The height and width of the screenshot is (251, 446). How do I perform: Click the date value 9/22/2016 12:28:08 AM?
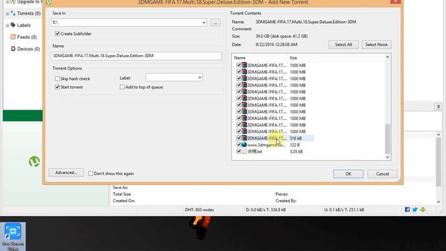coord(276,45)
